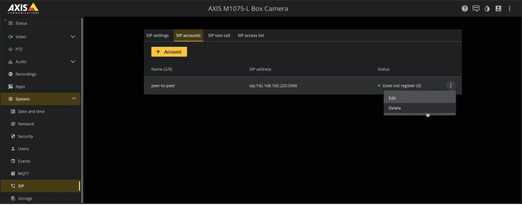Click the Status monitor icon in sidebar

pyautogui.click(x=11, y=23)
